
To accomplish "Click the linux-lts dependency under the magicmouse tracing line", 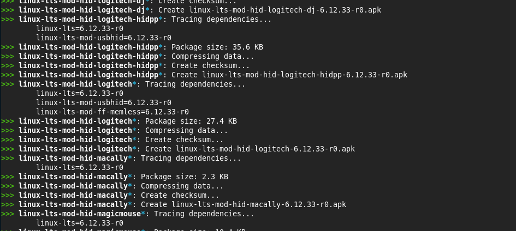I will coord(80,223).
